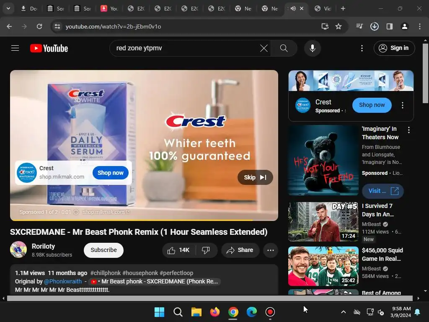Open options for the 'Imaginary' ad

tap(409, 130)
